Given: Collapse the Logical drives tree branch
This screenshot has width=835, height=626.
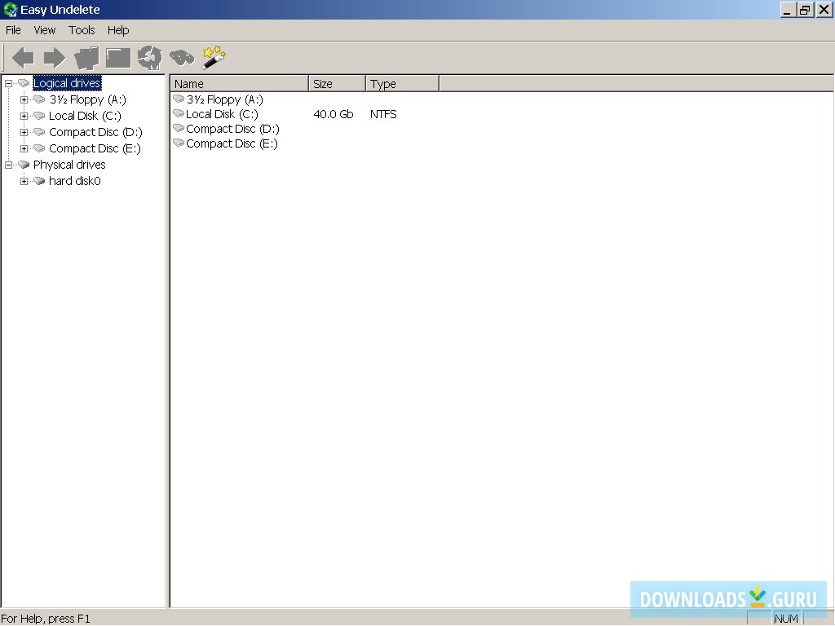Looking at the screenshot, I should click(x=8, y=82).
